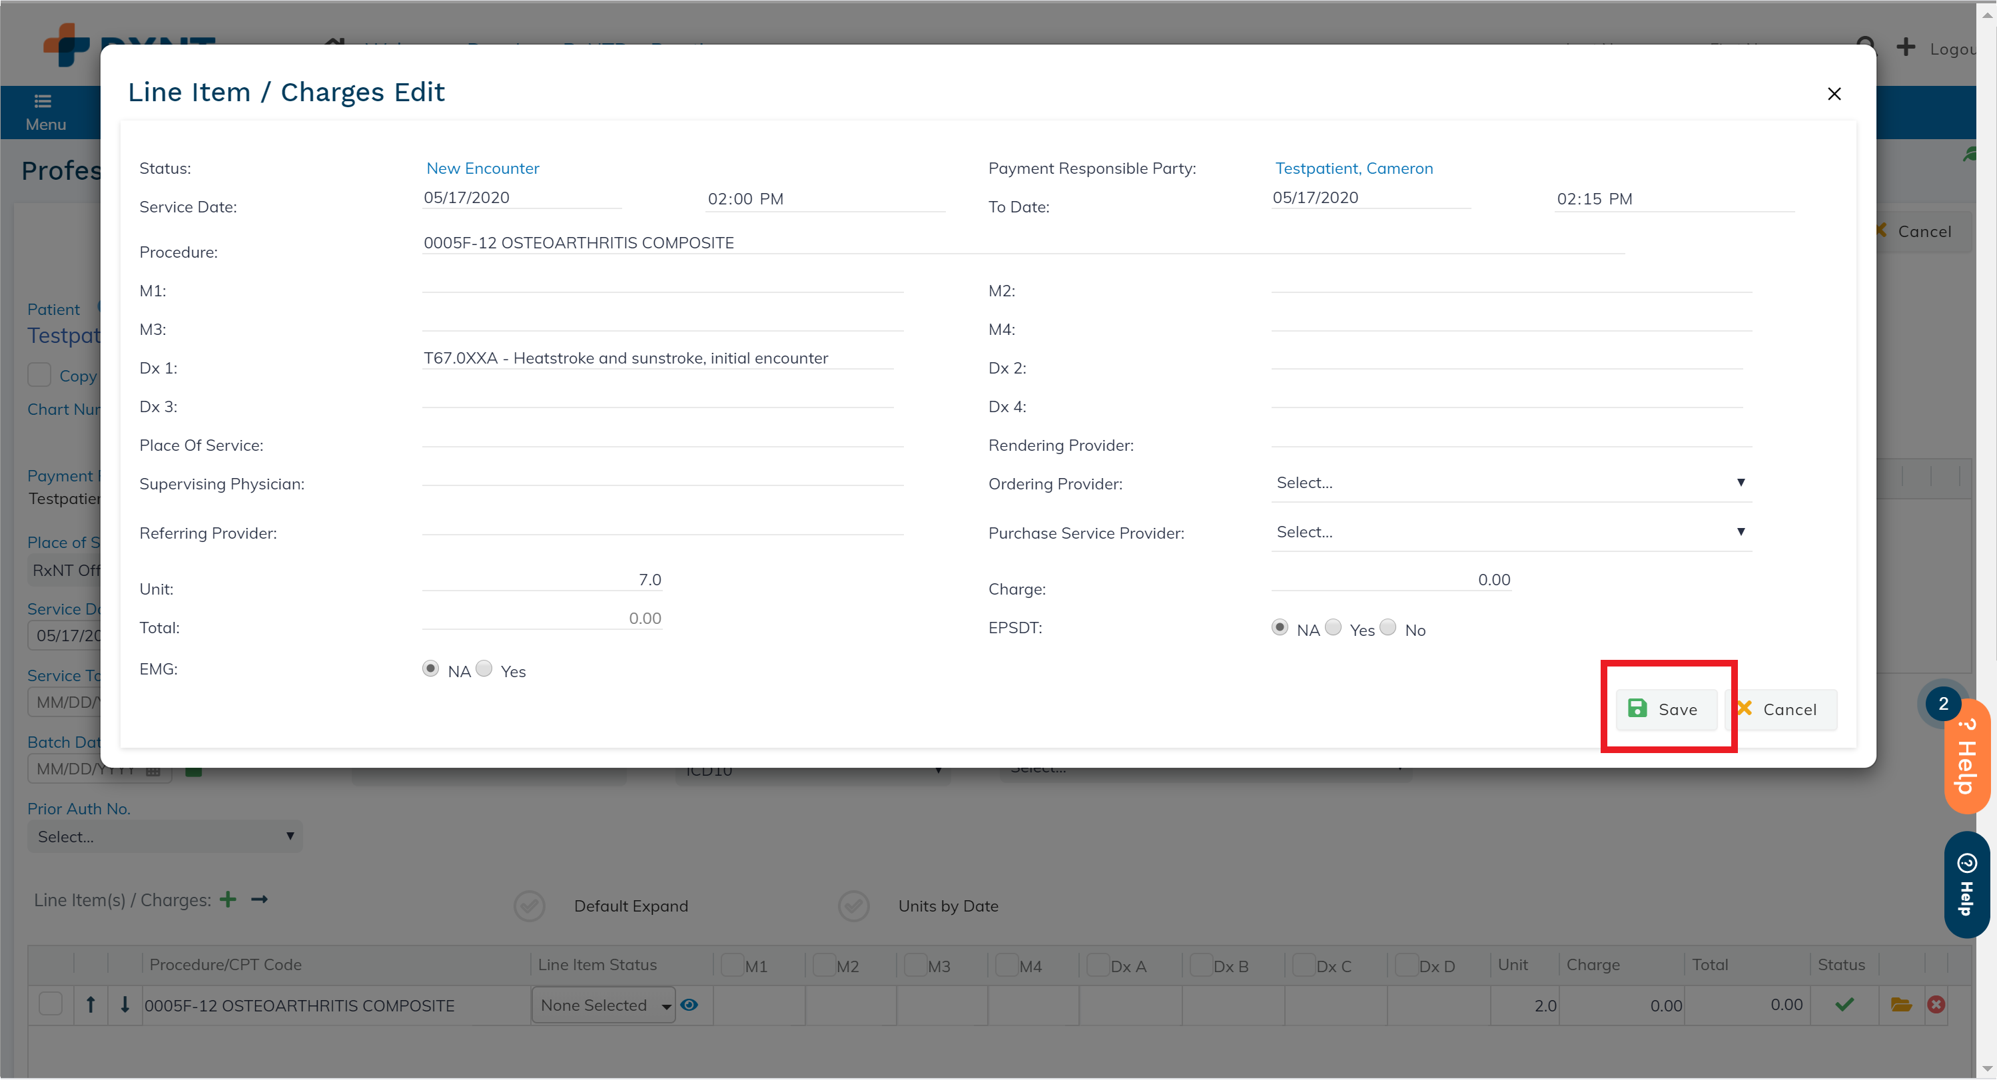Click the dark blue Help tab

click(1966, 885)
